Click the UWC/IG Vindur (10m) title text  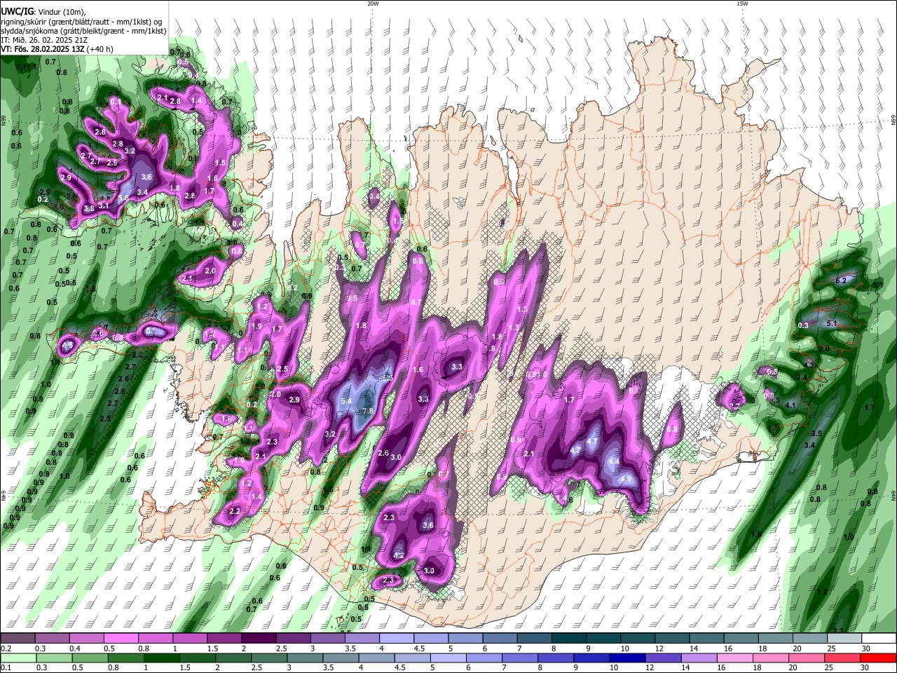(x=43, y=12)
